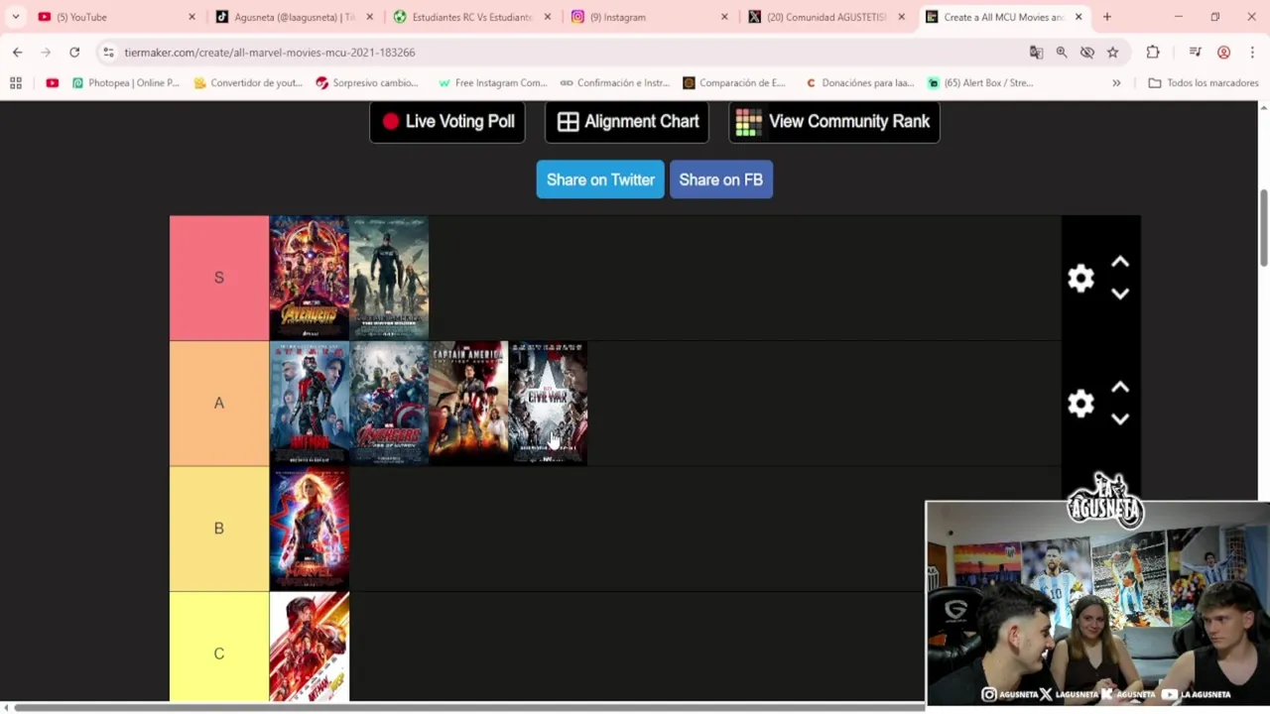
Task: View site information icon
Action: pyautogui.click(x=108, y=53)
